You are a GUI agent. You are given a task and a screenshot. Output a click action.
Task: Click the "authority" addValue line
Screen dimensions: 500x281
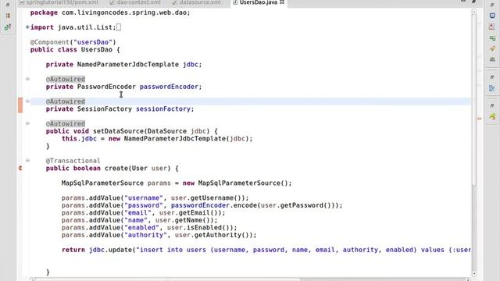[x=159, y=235]
